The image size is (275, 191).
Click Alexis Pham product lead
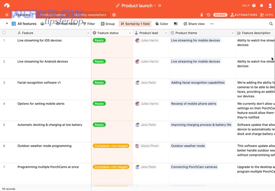(x=147, y=146)
